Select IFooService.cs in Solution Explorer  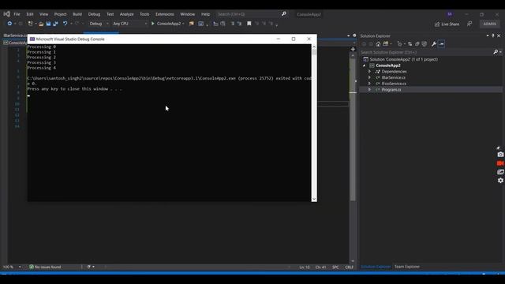[394, 84]
